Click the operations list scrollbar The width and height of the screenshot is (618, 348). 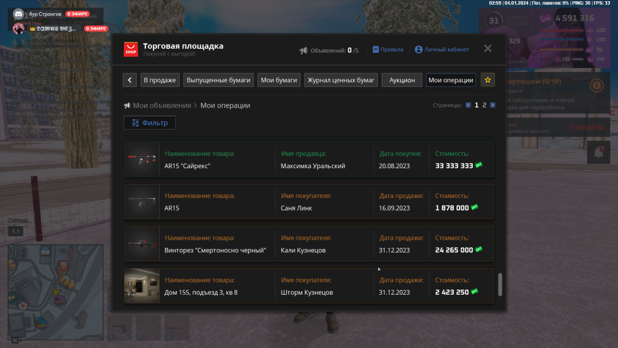click(x=500, y=284)
